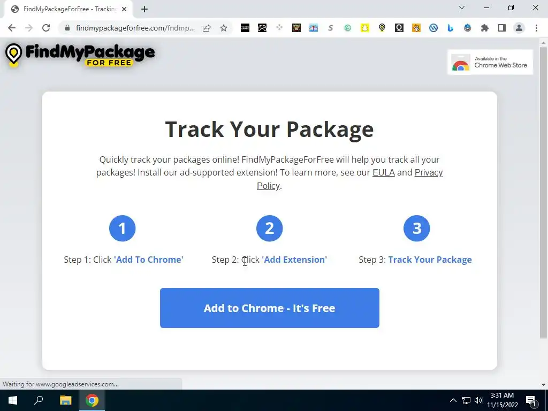Open the Video Games extension icon
This screenshot has width=548, height=411.
(245, 28)
